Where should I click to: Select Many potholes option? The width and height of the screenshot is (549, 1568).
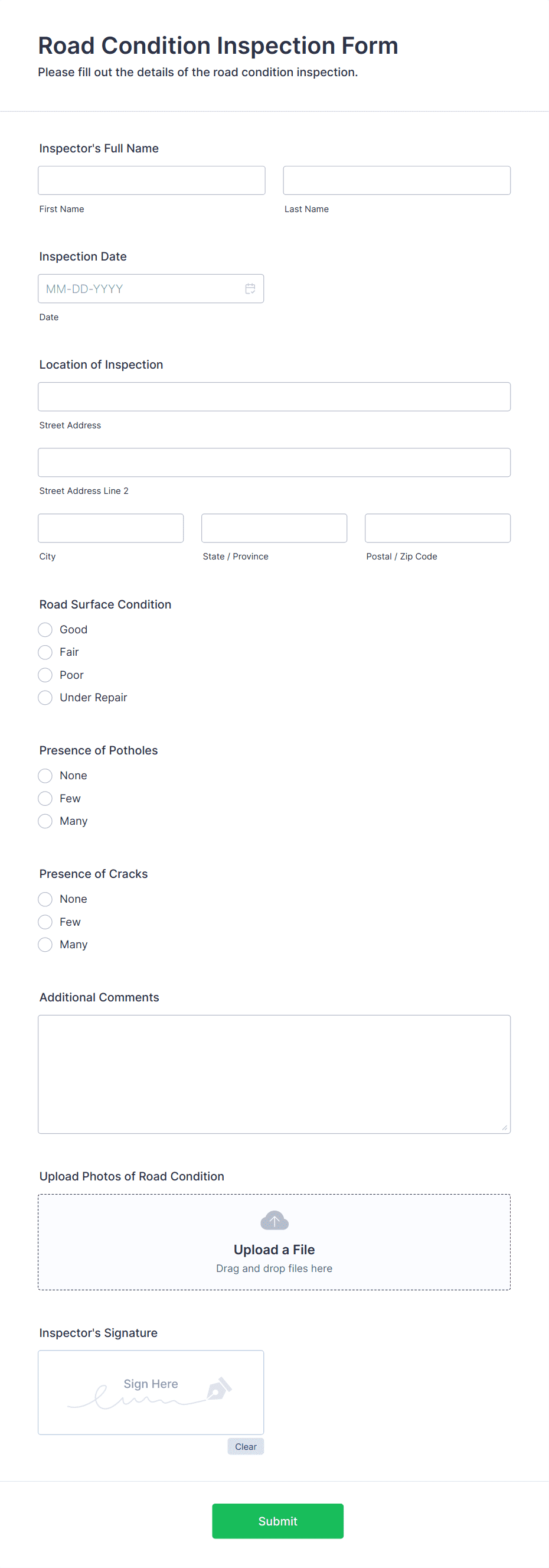(45, 821)
